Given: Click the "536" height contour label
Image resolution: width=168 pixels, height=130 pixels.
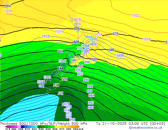Looking at the screenshot, I should click(65, 79).
